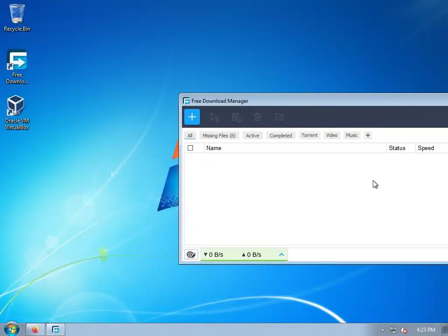Tick the select-all checkbox in header
This screenshot has height=336, width=448.
(190, 148)
